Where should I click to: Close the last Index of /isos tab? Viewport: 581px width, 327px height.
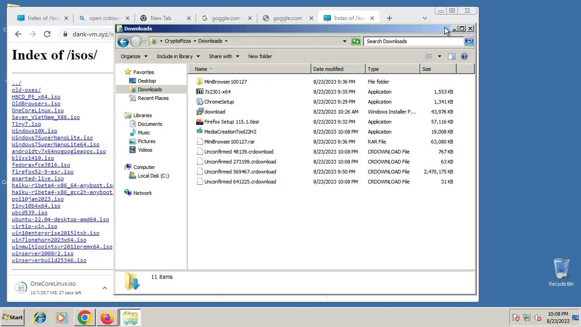372,18
